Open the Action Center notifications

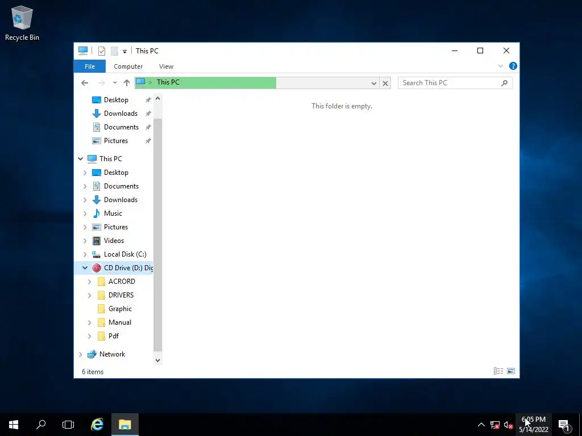point(564,425)
